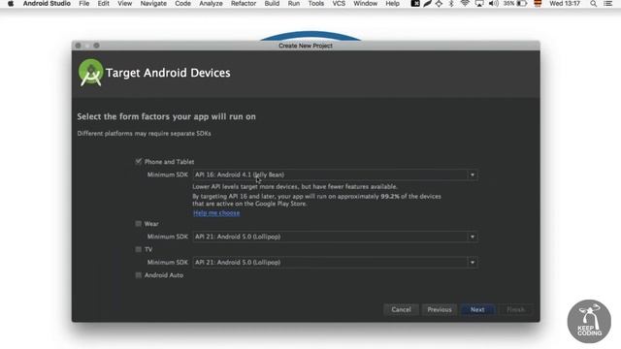
Task: Click arrow of TV SDK combo box
Action: [473, 263]
